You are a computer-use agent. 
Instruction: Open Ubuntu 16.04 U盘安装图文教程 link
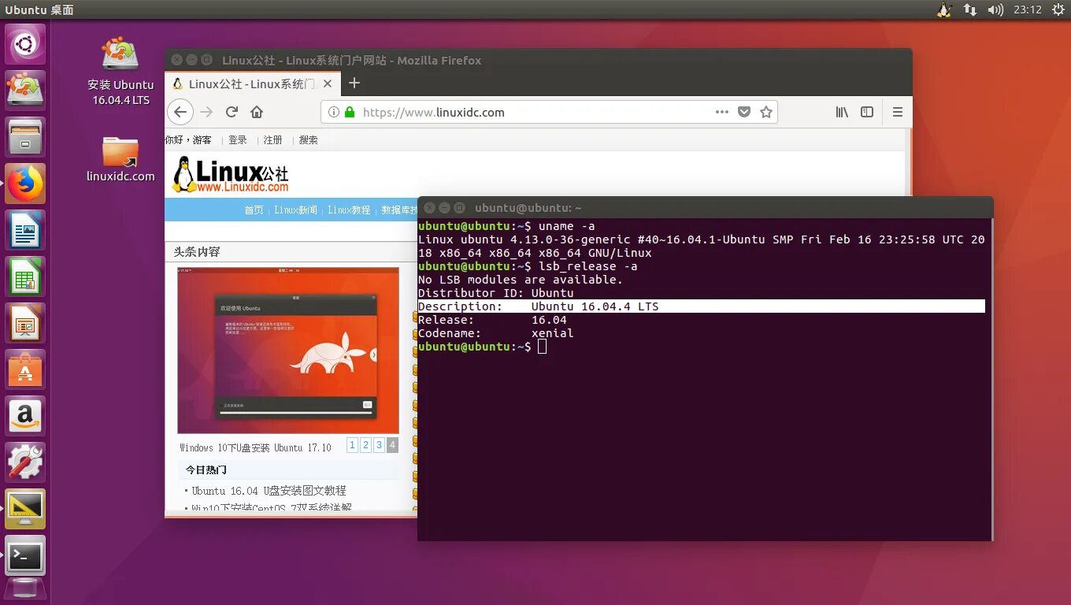(x=269, y=490)
